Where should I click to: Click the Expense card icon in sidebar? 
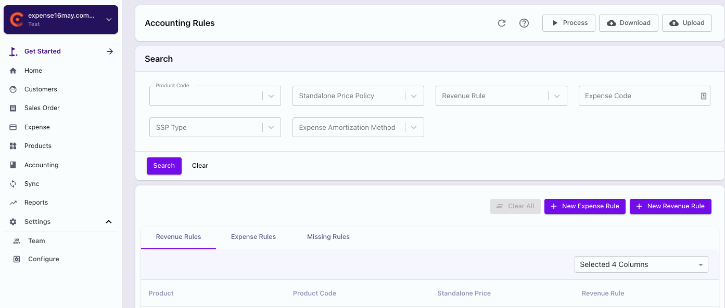point(14,127)
